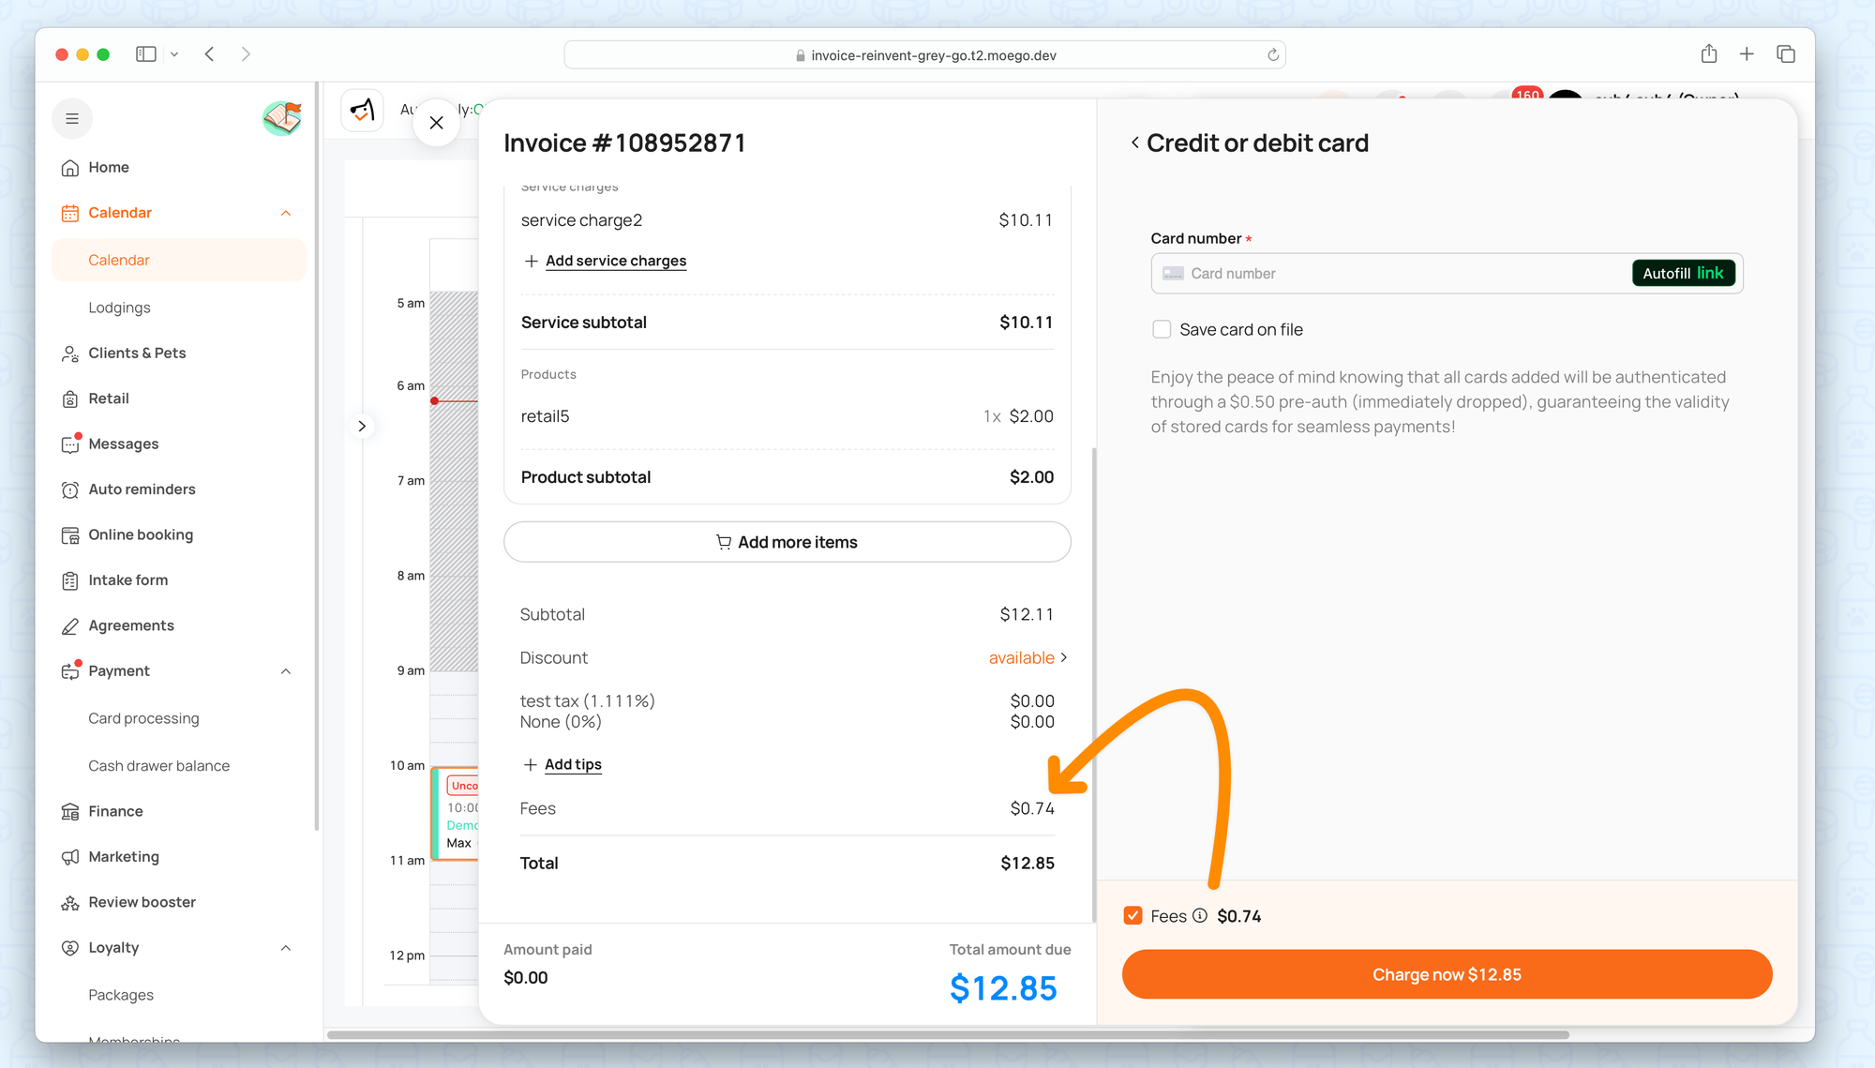The image size is (1875, 1068).
Task: Open Lodgings in the sidebar
Action: (x=119, y=308)
